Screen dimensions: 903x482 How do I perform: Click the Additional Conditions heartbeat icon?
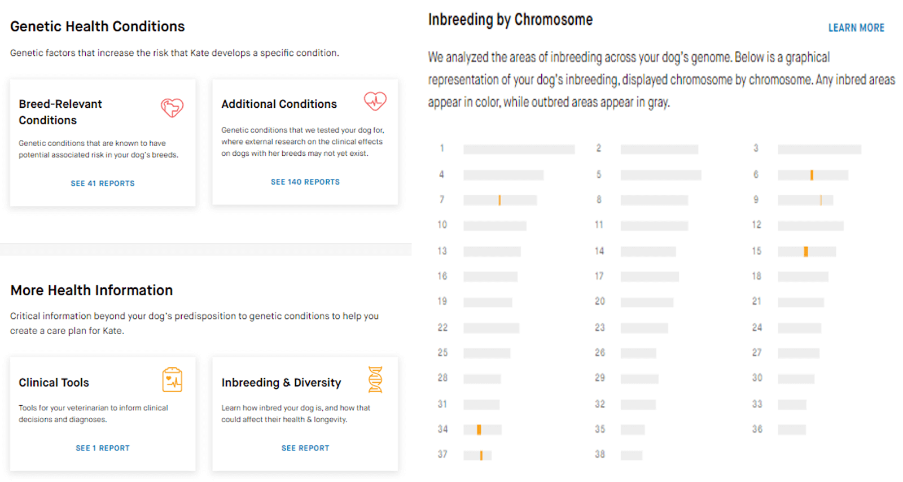tap(375, 101)
